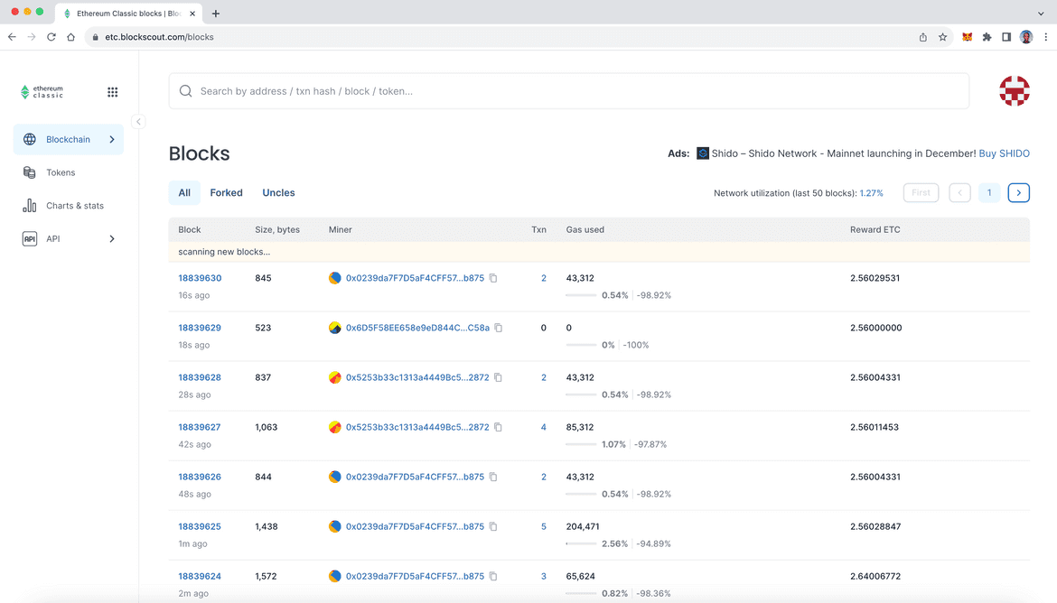Image resolution: width=1057 pixels, height=603 pixels.
Task: Switch to the Forked tab
Action: (x=226, y=192)
